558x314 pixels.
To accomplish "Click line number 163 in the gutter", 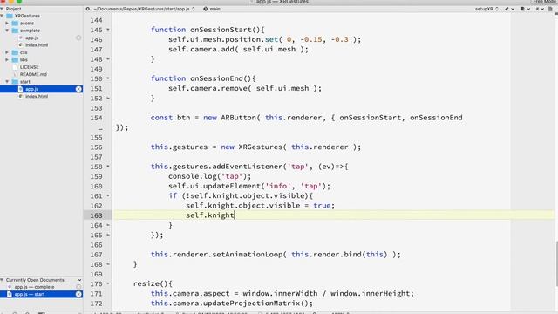I will 96,215.
